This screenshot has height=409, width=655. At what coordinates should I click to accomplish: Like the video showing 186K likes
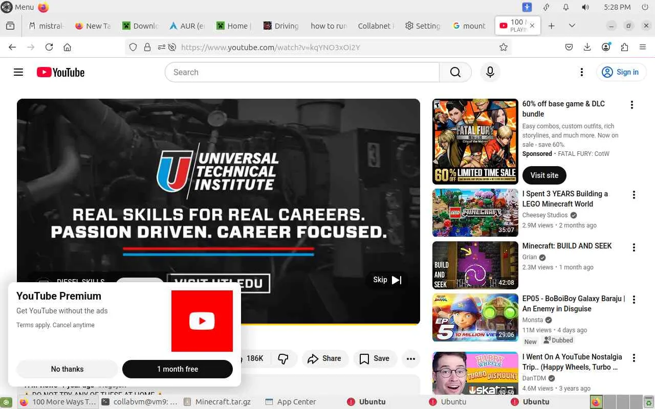(254, 358)
